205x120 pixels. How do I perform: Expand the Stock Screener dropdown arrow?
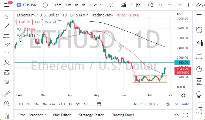[x=46, y=115]
